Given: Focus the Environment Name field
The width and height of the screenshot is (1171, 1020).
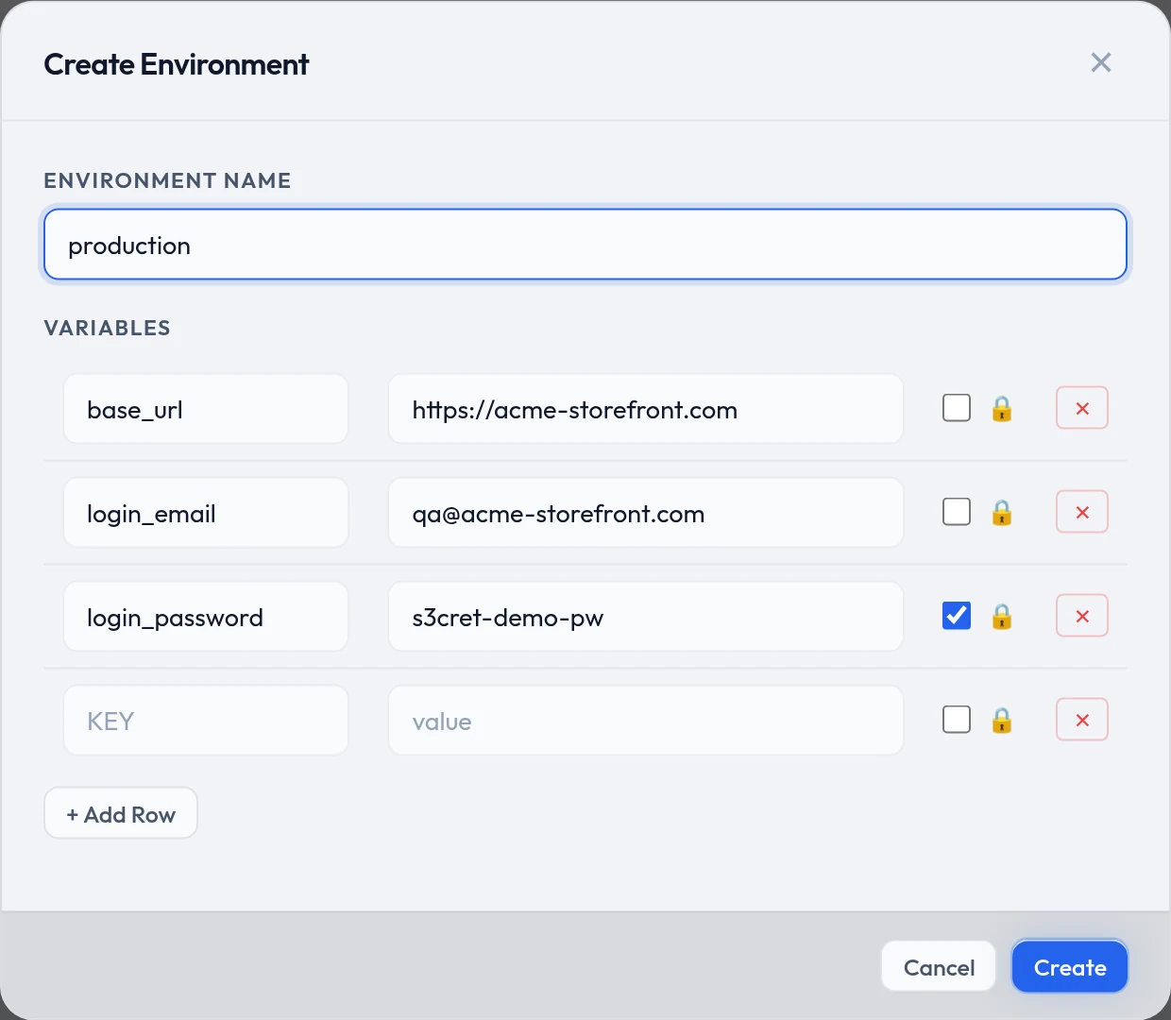Looking at the screenshot, I should [x=585, y=246].
